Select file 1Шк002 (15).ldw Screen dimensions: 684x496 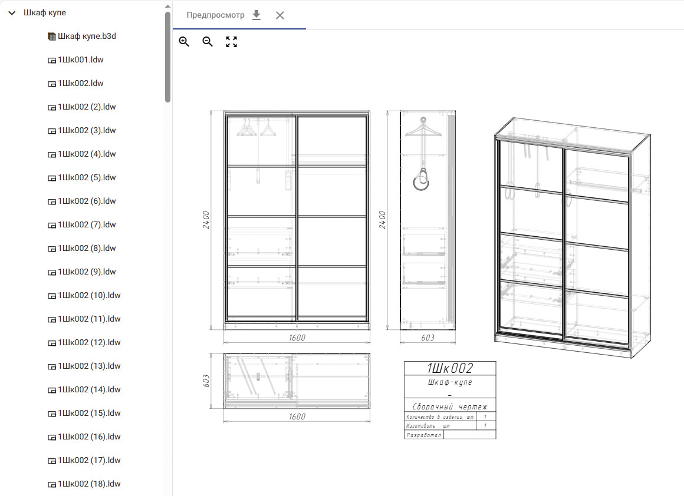(89, 413)
